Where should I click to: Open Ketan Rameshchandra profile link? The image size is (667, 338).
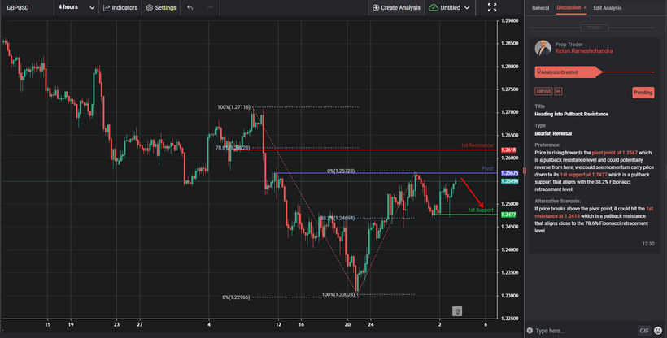[584, 51]
